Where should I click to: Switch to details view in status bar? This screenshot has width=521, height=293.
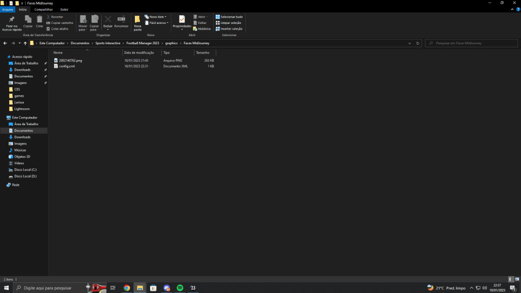pos(511,279)
